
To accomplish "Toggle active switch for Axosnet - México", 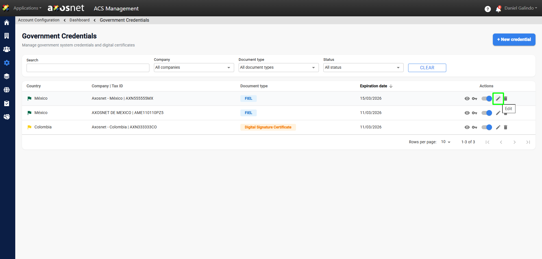I will click(x=487, y=99).
